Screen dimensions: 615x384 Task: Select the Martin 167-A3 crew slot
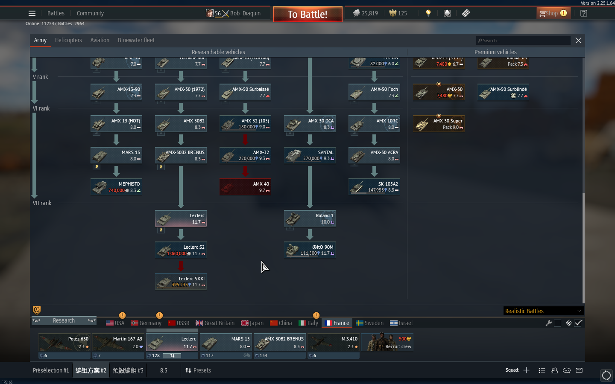[x=118, y=346]
